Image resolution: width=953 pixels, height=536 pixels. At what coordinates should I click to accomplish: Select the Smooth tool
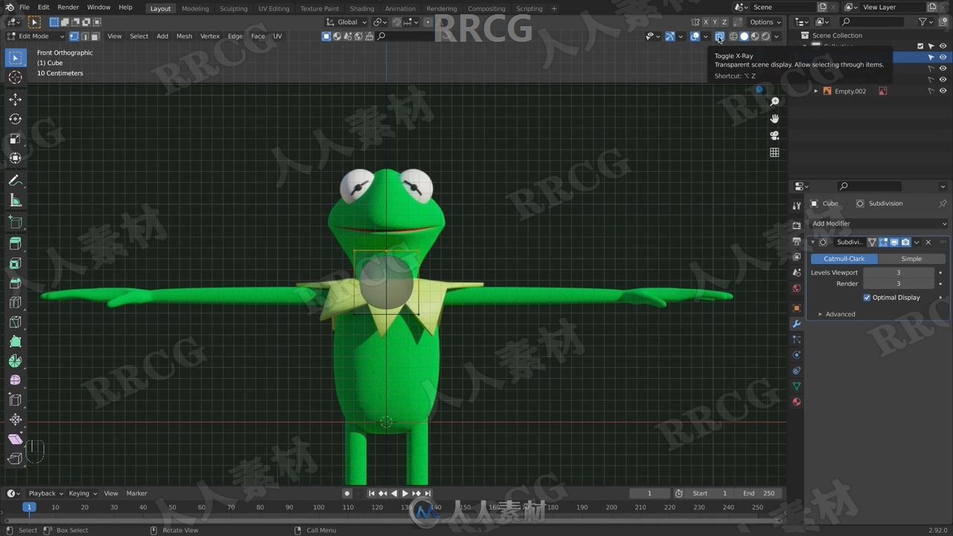click(15, 380)
